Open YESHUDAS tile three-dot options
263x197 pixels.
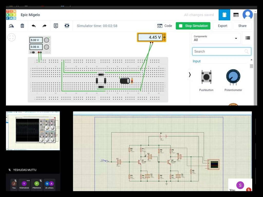pyautogui.click(x=28, y=181)
